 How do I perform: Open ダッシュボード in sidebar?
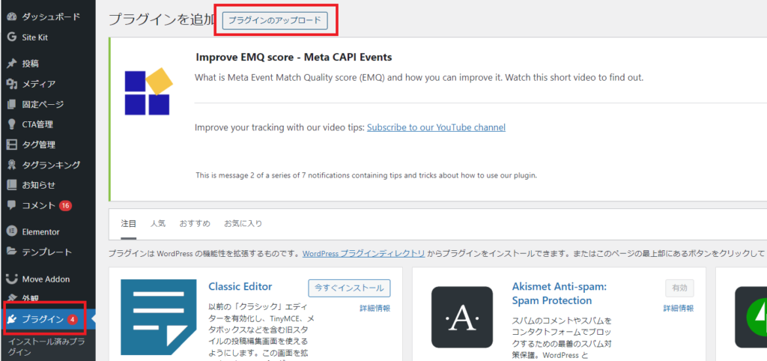click(51, 16)
